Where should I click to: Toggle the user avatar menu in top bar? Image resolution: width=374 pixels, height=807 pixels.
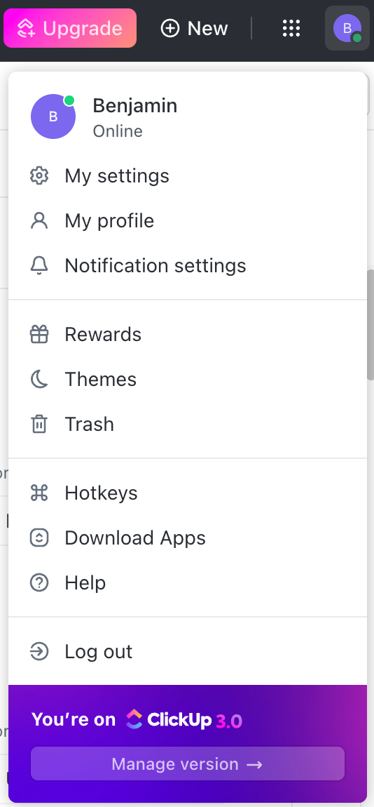347,28
